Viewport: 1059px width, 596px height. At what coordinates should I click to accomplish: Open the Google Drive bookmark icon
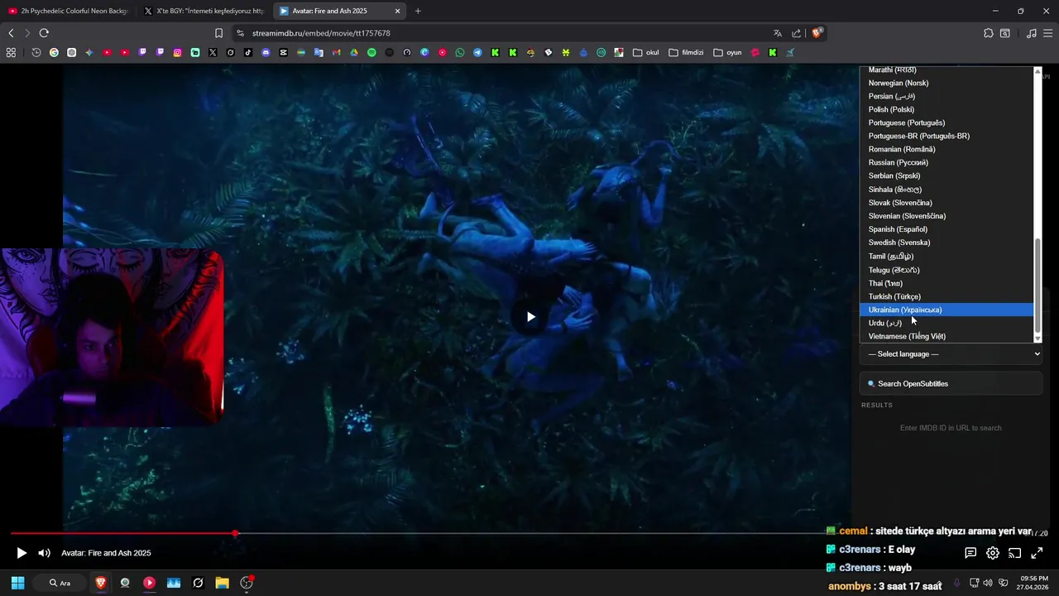[x=354, y=52]
